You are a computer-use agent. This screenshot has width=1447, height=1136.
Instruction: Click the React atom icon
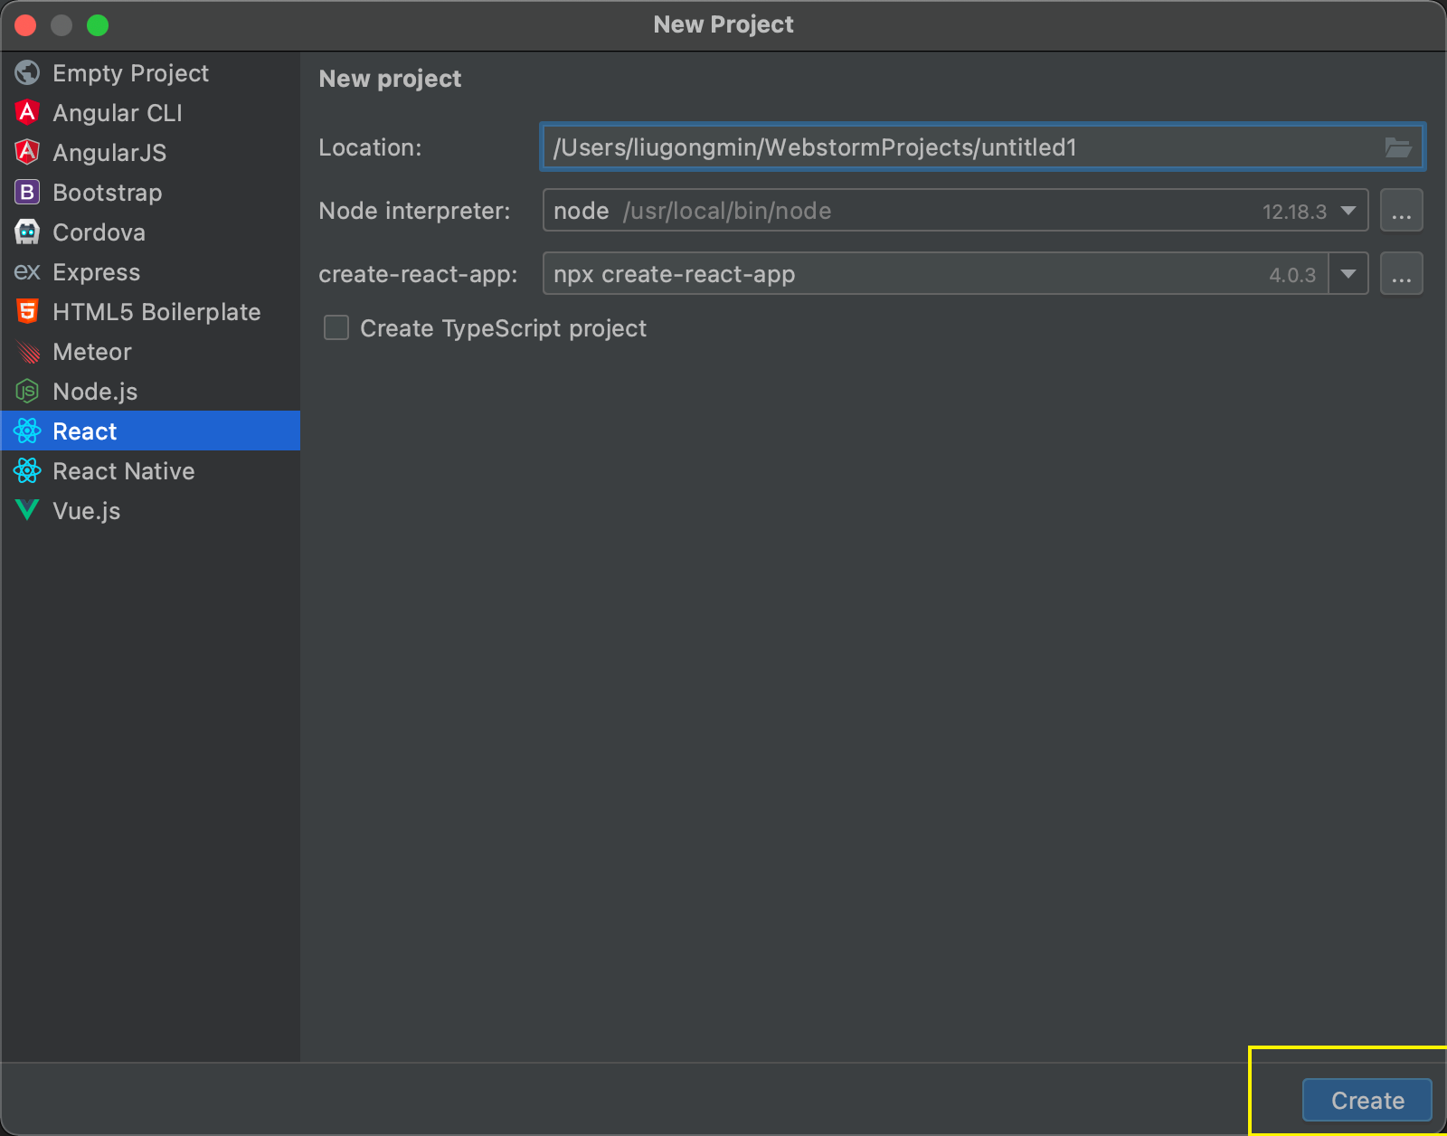(27, 431)
